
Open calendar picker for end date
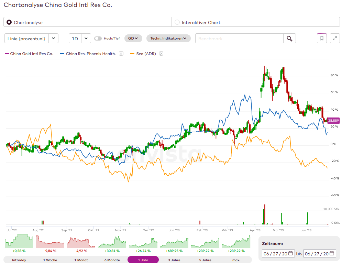pyautogui.click(x=332, y=254)
